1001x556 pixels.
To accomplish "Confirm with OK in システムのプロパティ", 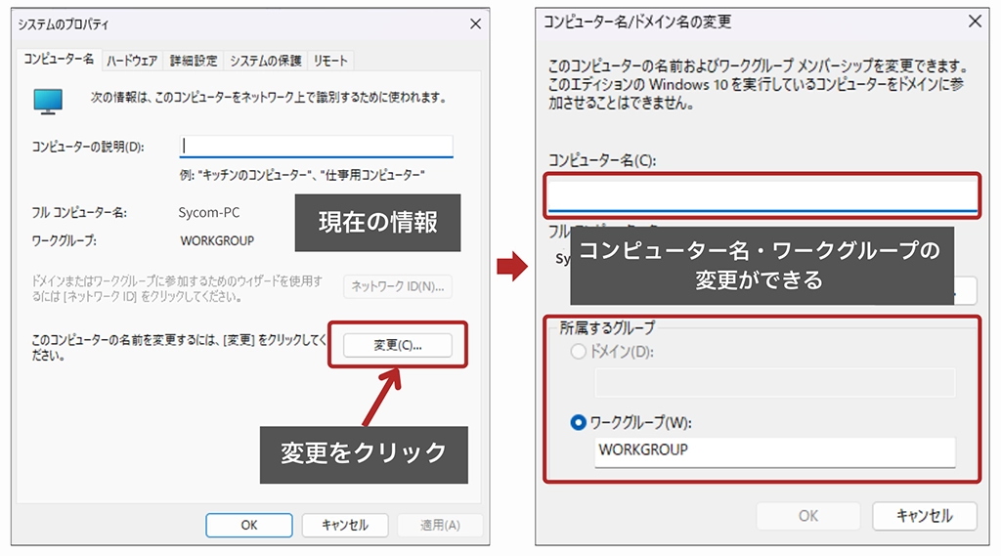I will pos(249,525).
